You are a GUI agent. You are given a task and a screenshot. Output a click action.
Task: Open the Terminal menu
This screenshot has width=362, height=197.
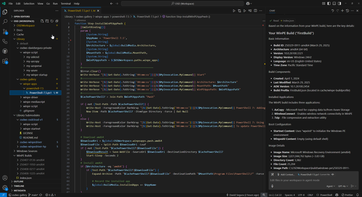[65, 4]
